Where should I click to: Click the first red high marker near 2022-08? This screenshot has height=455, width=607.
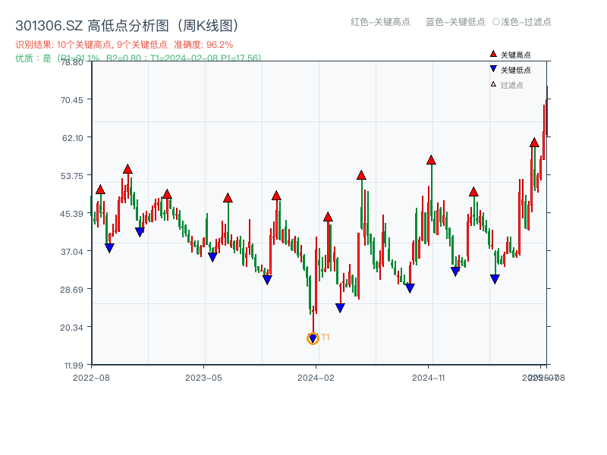[x=99, y=190]
